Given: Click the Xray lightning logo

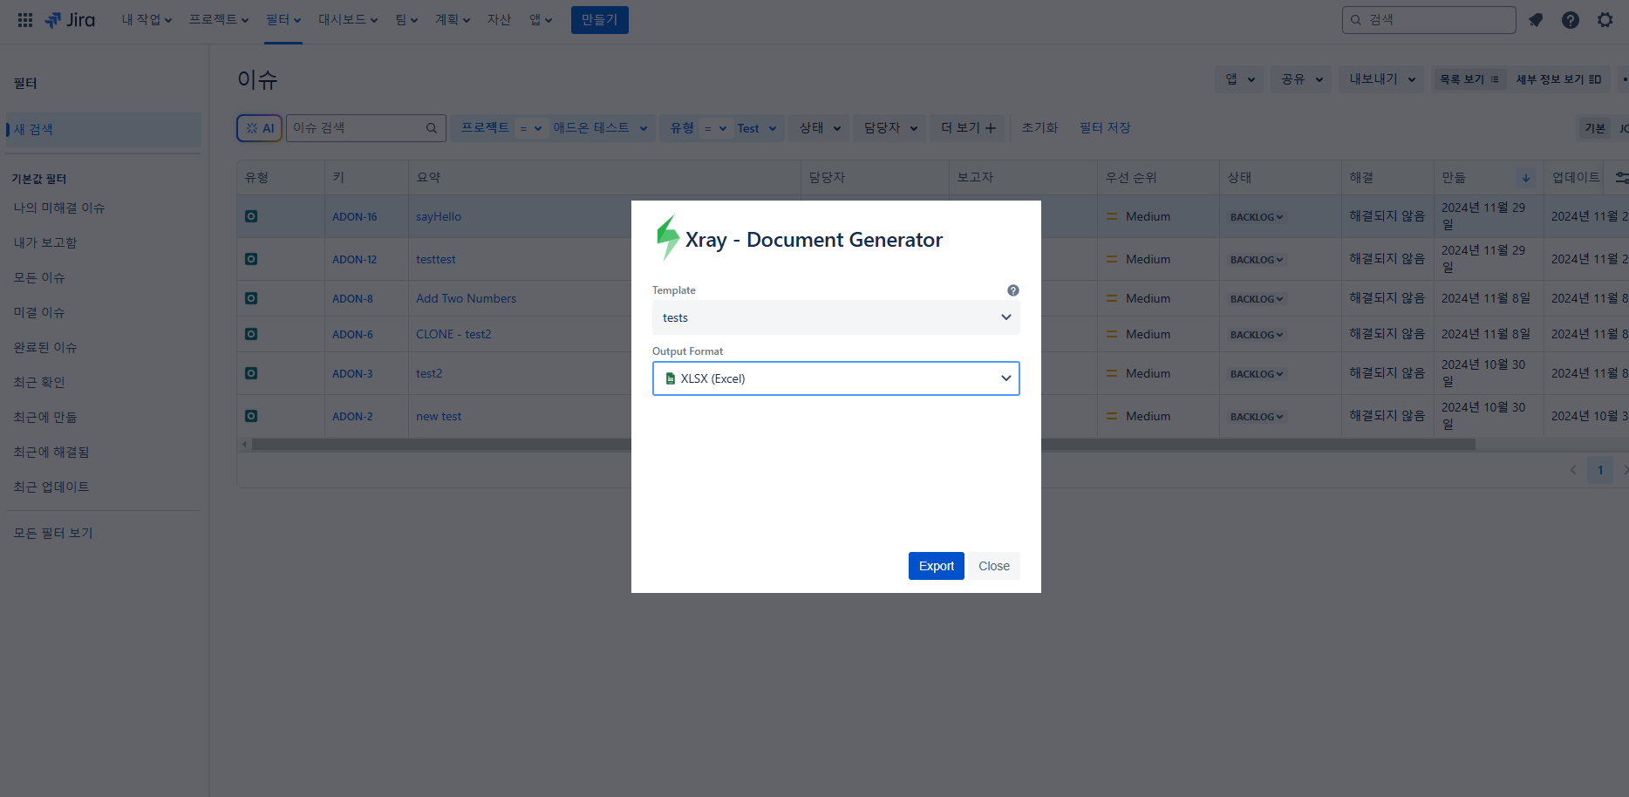Looking at the screenshot, I should point(667,237).
